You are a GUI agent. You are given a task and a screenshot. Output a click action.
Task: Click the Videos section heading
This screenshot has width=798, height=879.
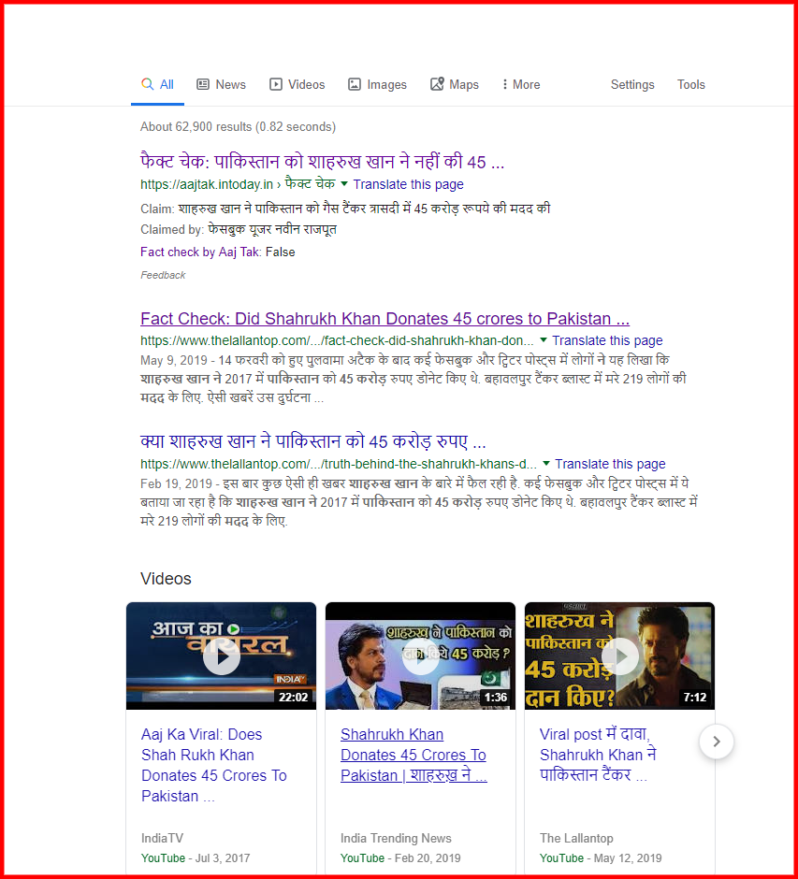point(166,579)
